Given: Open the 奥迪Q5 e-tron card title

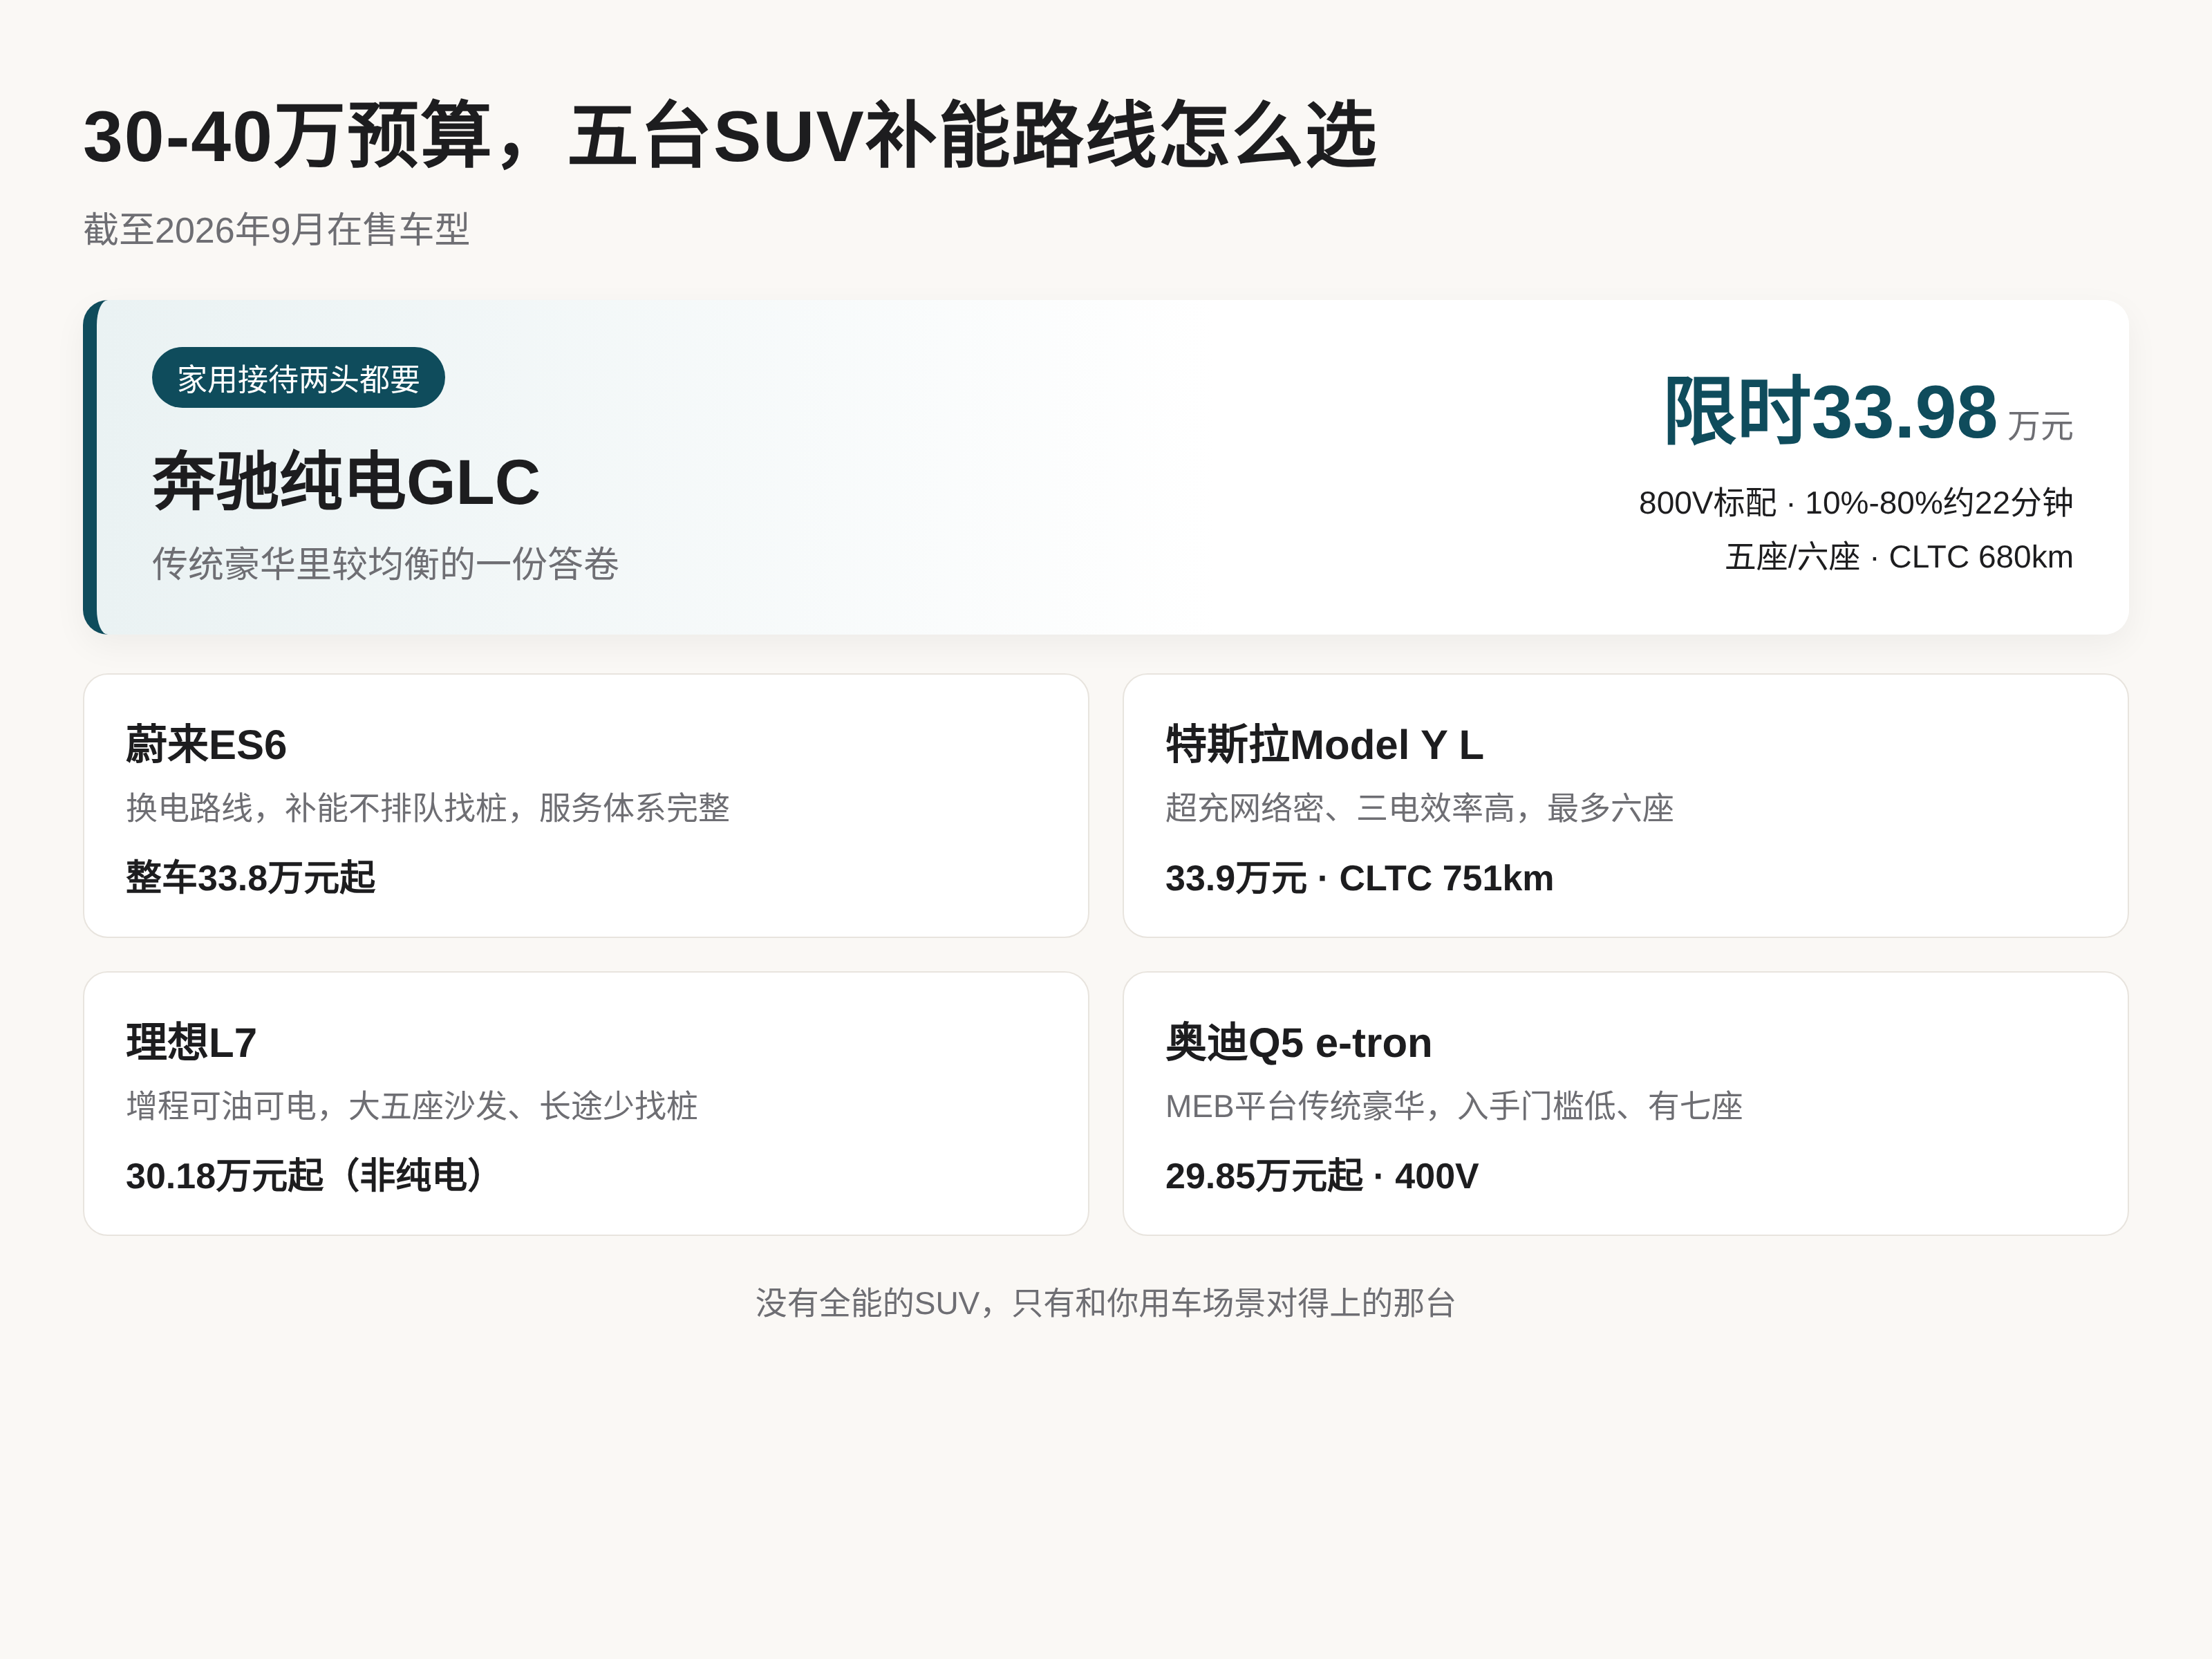Looking at the screenshot, I should [x=1298, y=1043].
